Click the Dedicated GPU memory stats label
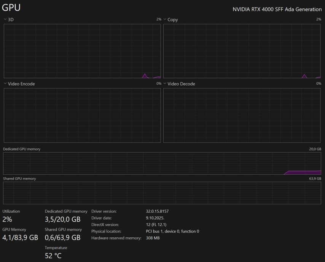This screenshot has height=262, width=325. [x=66, y=211]
